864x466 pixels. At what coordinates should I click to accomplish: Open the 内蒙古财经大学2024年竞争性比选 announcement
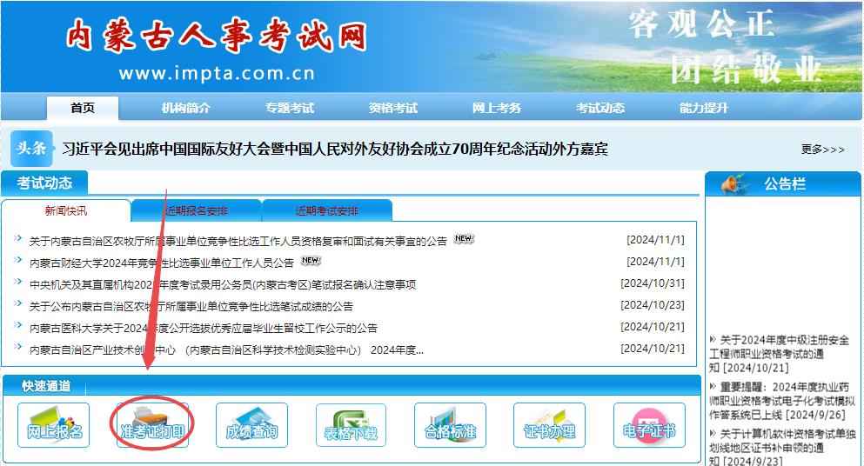click(162, 262)
